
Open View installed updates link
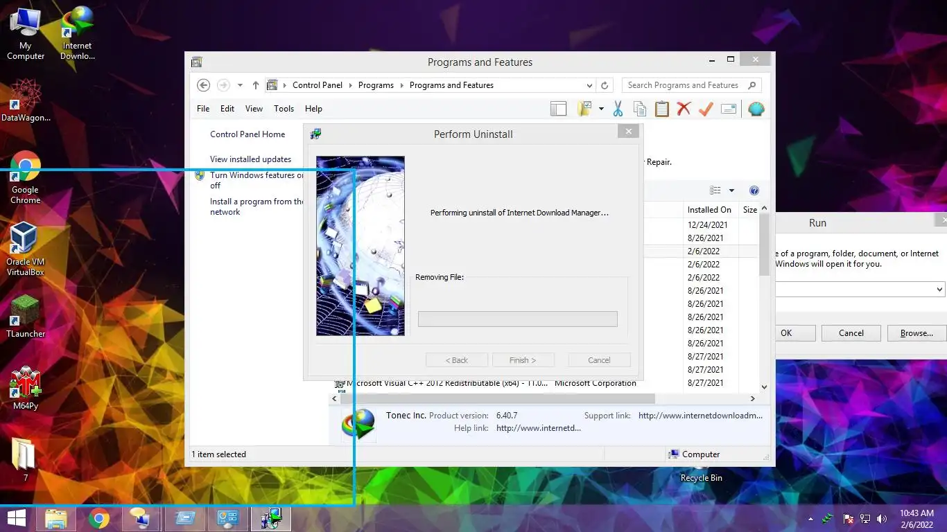(250, 159)
